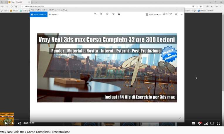Click the 0:03 / 5:57 time display

[29, 123]
